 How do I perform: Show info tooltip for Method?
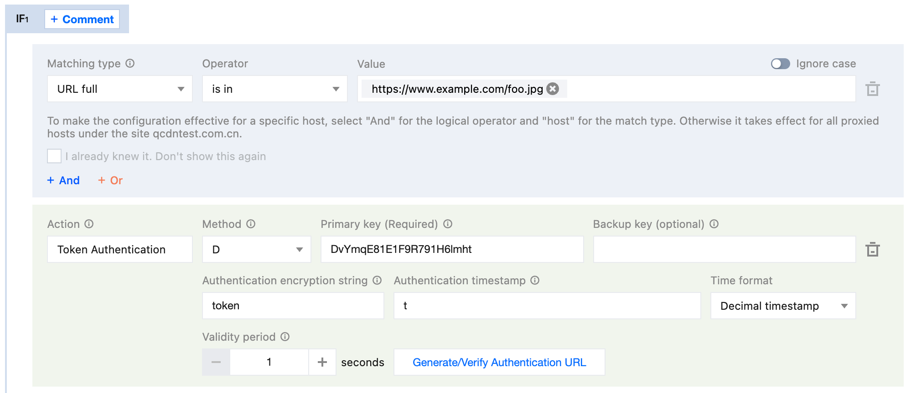[x=251, y=224]
